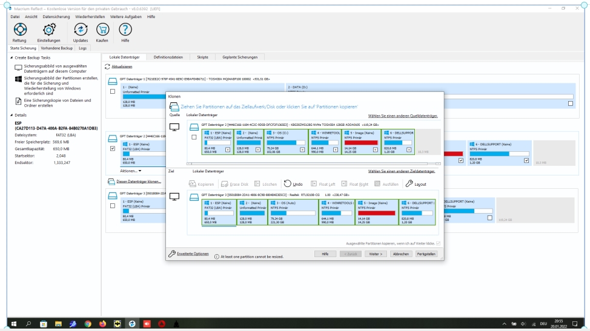Open the Datei menu
The image size is (590, 331).
tap(15, 16)
